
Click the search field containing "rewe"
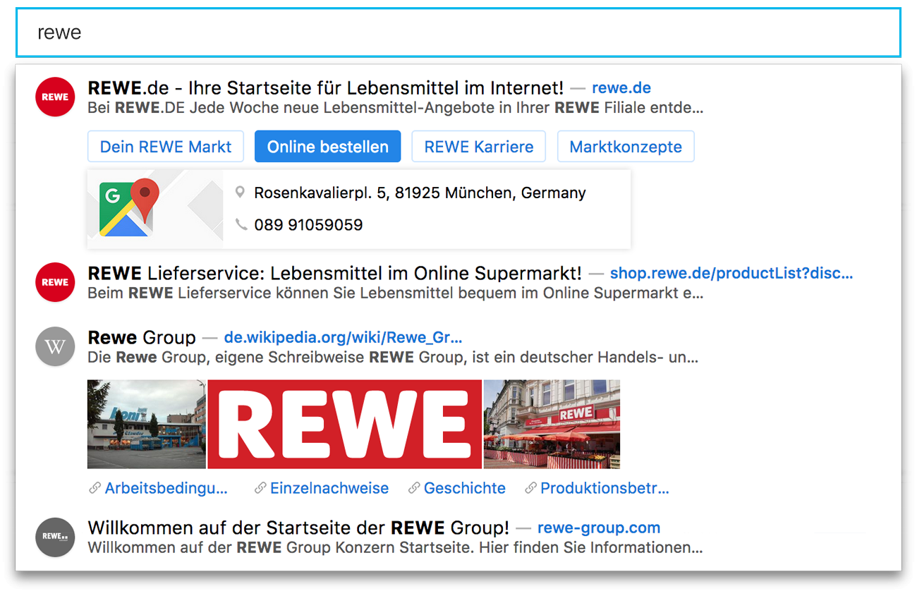(x=458, y=32)
